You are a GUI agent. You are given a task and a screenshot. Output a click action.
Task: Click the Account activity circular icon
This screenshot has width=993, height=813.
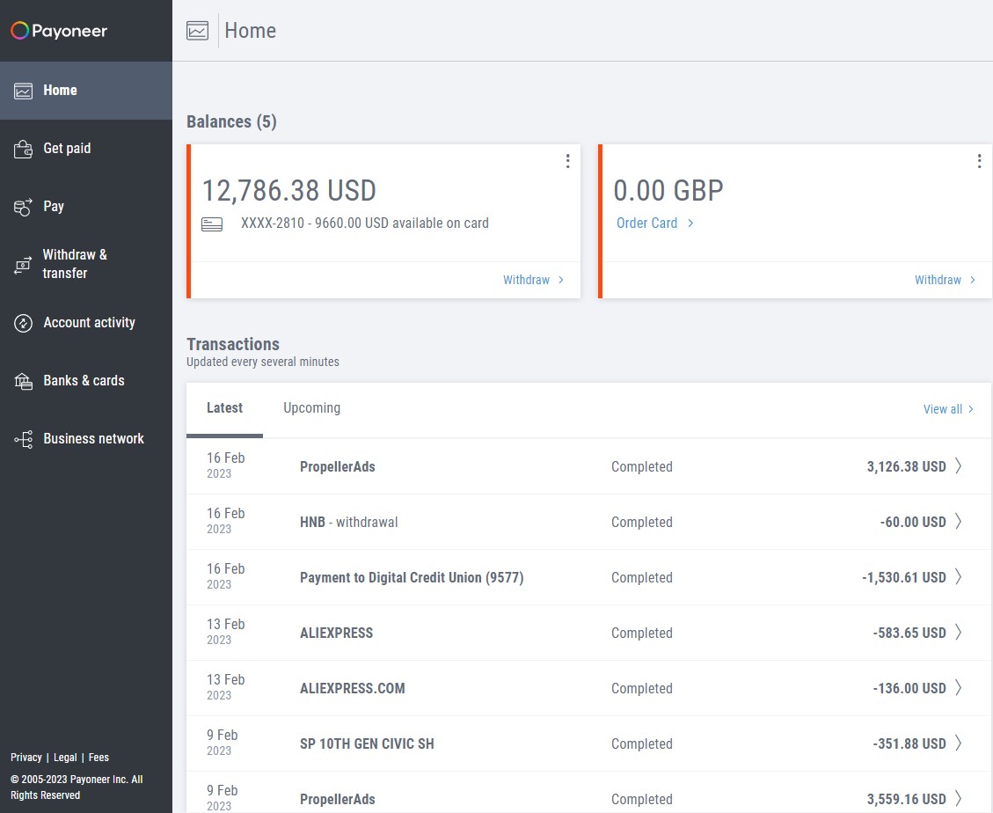(x=24, y=323)
